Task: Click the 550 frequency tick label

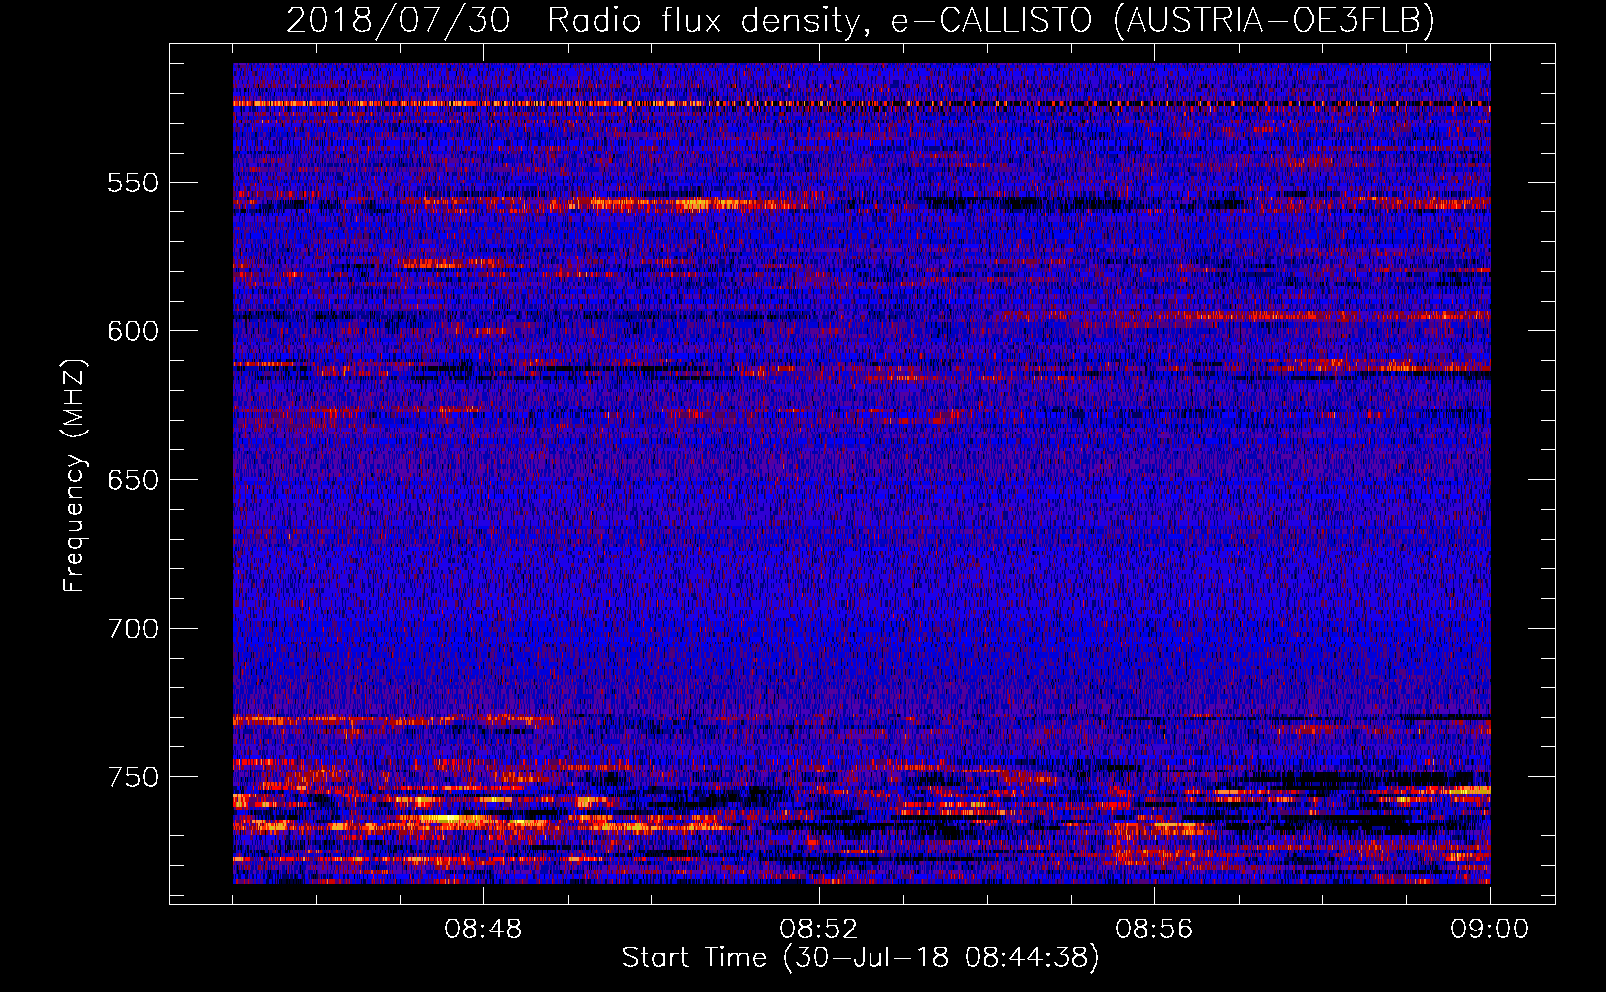Action: [132, 183]
